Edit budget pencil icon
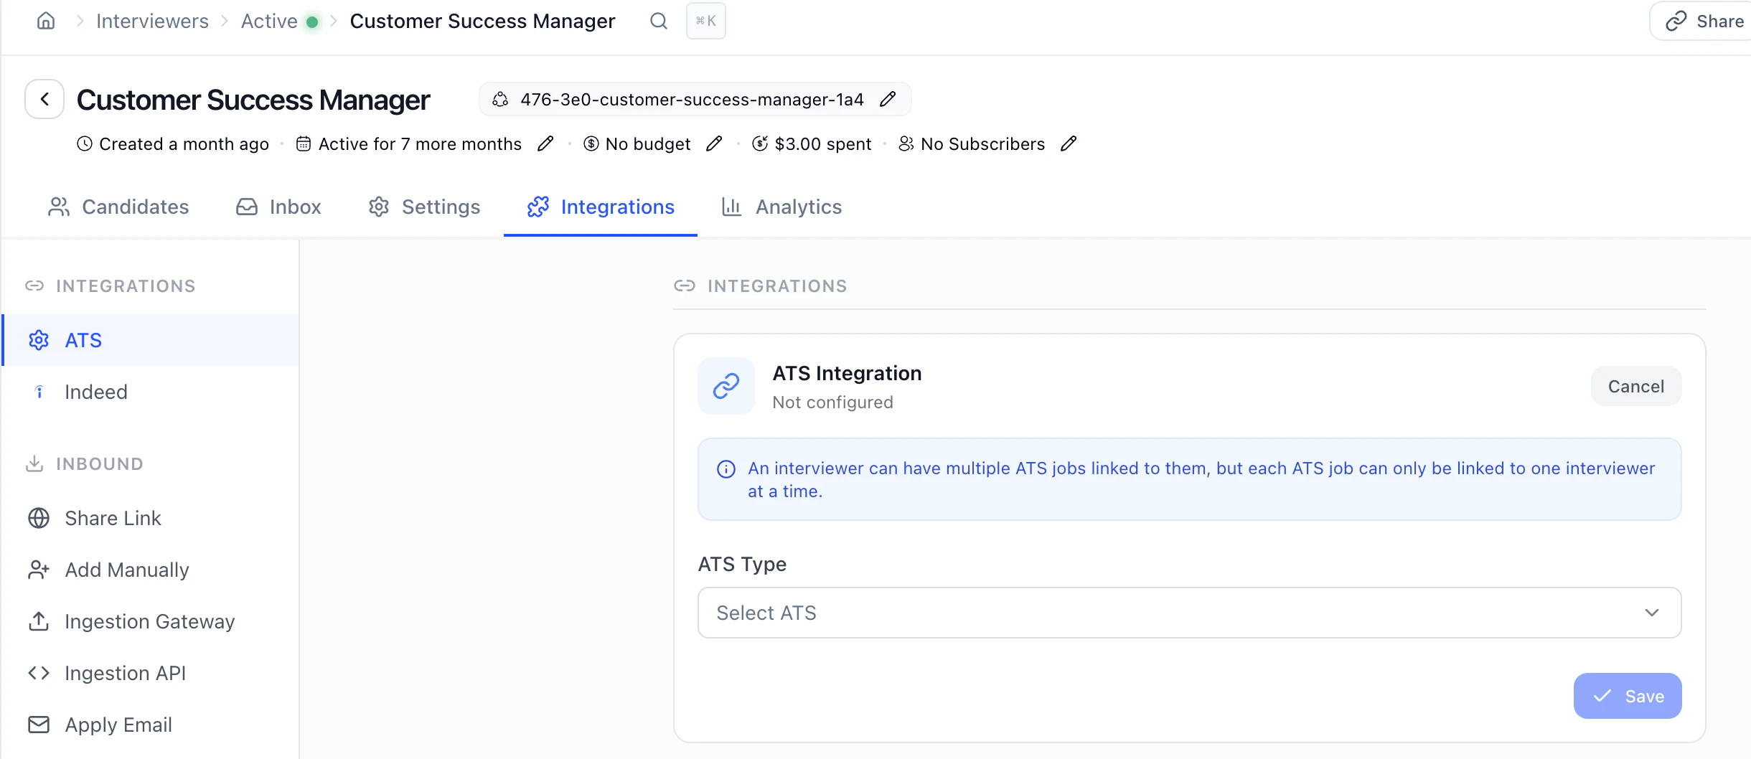This screenshot has height=759, width=1751. tap(714, 143)
